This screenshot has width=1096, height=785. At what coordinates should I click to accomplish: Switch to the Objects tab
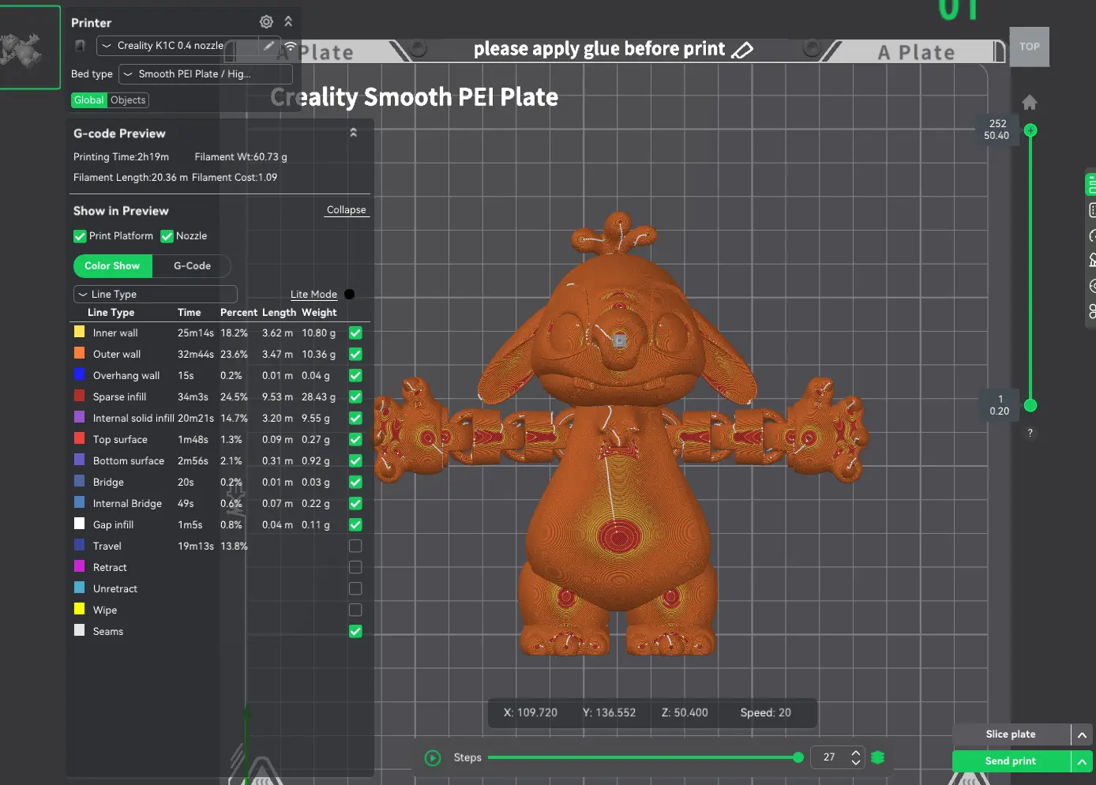point(128,100)
